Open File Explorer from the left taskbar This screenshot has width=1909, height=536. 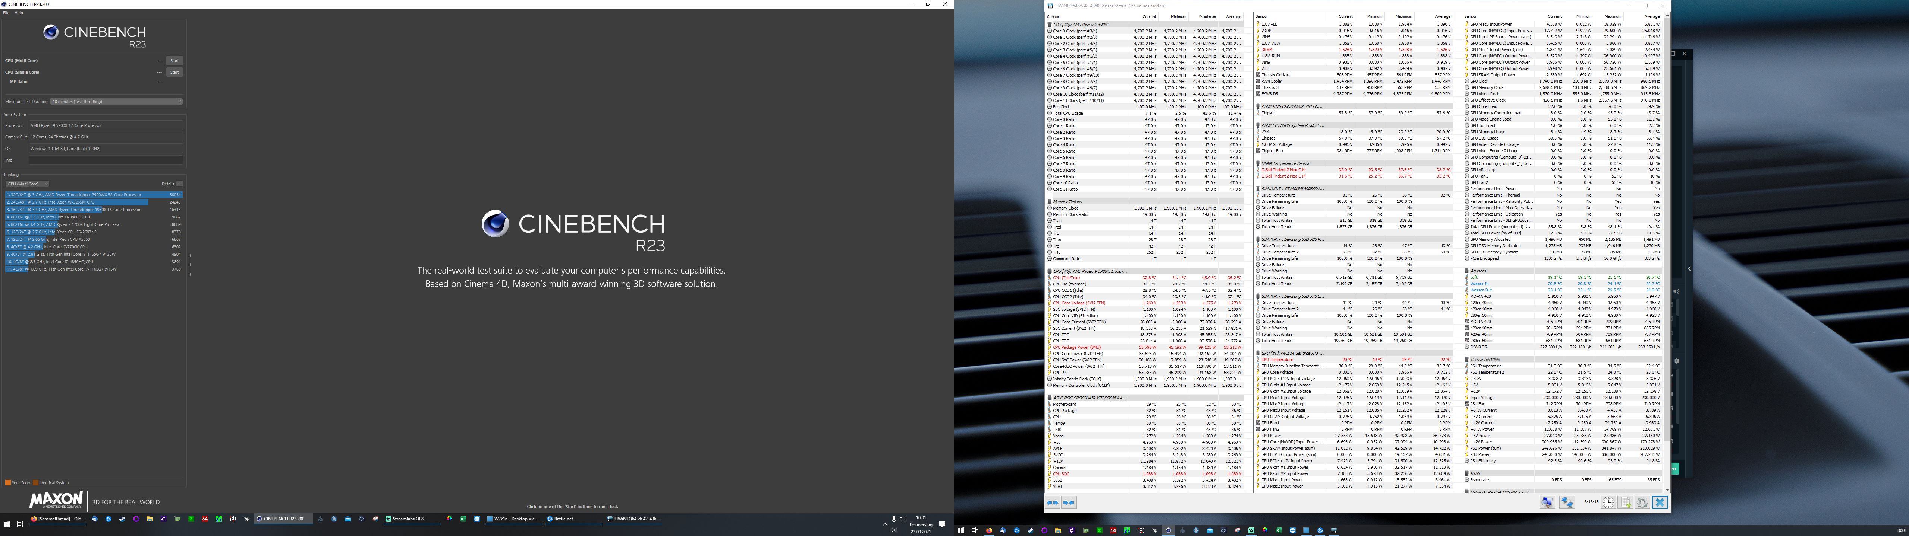[150, 519]
